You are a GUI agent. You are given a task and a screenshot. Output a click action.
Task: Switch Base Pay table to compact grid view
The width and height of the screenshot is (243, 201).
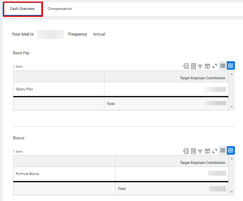click(223, 65)
